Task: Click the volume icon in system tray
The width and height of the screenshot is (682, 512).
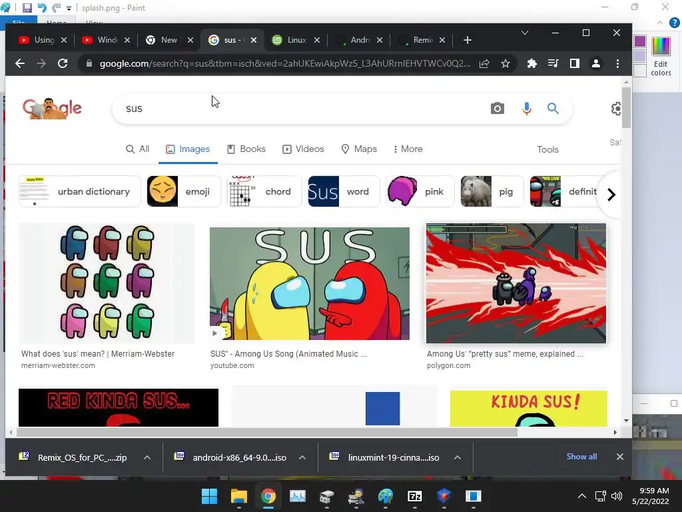Action: tap(616, 496)
